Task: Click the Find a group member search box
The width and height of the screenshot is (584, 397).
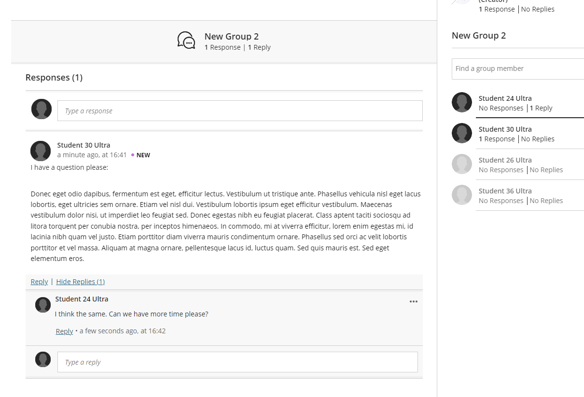Action: coord(517,69)
